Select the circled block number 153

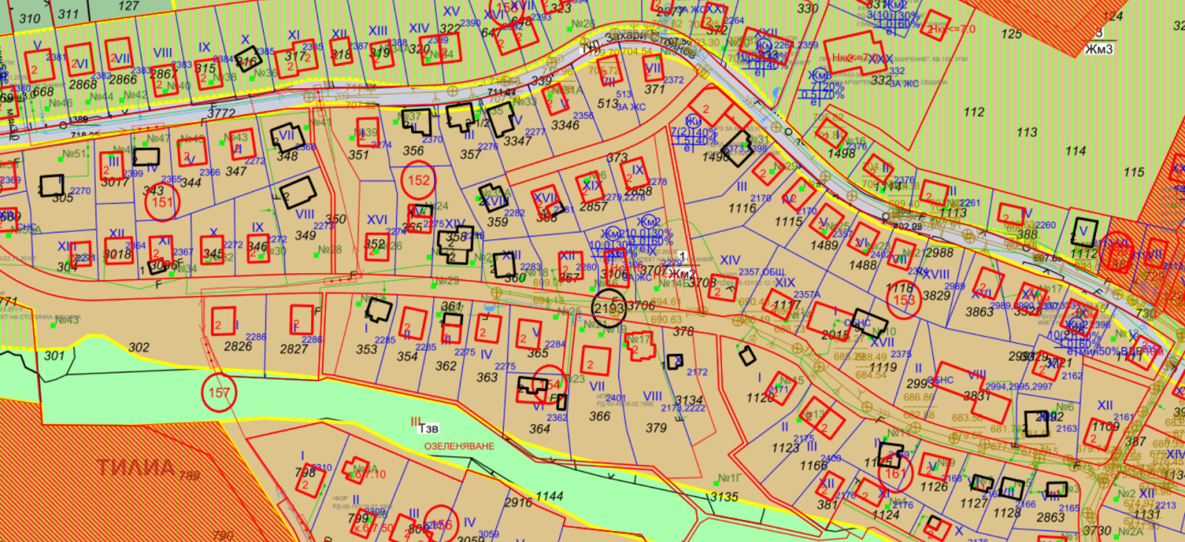click(904, 300)
